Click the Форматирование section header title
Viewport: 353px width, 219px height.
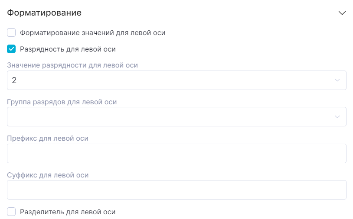[45, 13]
